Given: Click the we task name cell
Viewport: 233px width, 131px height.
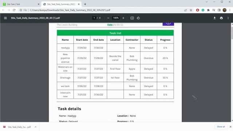Looking at the screenshot, I should (x=65, y=86).
